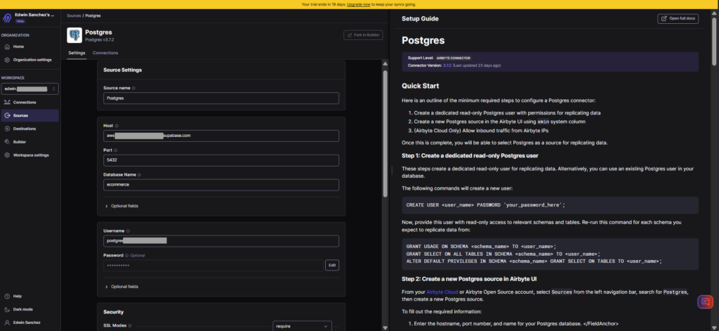Open Organization settings in sidebar

pos(29,60)
